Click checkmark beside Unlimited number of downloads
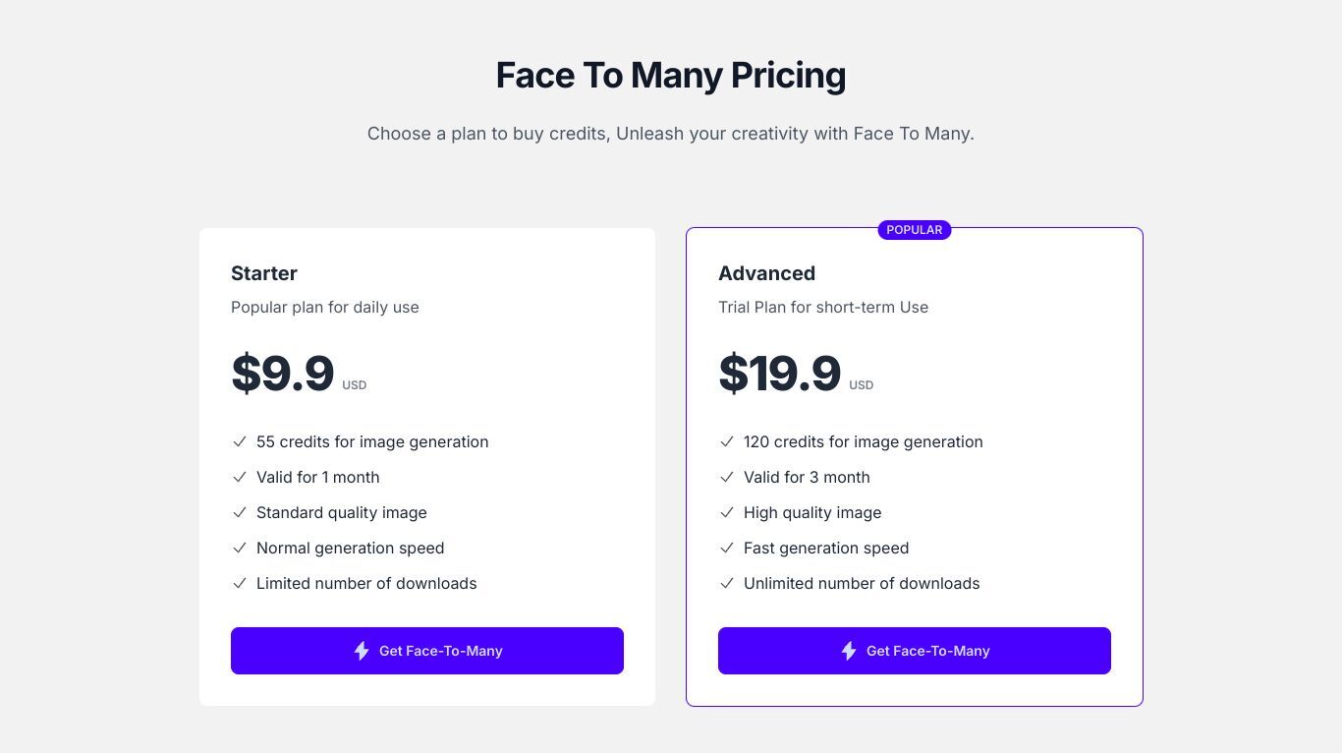This screenshot has width=1342, height=755. pyautogui.click(x=726, y=584)
